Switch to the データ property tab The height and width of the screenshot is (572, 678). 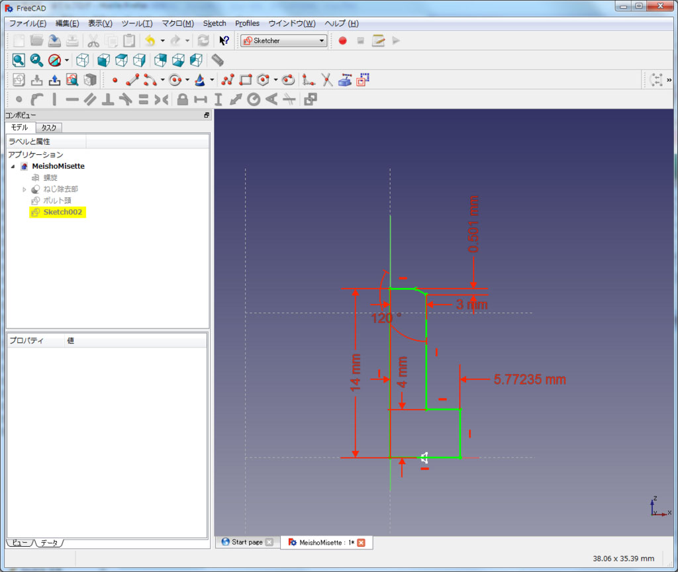point(49,543)
